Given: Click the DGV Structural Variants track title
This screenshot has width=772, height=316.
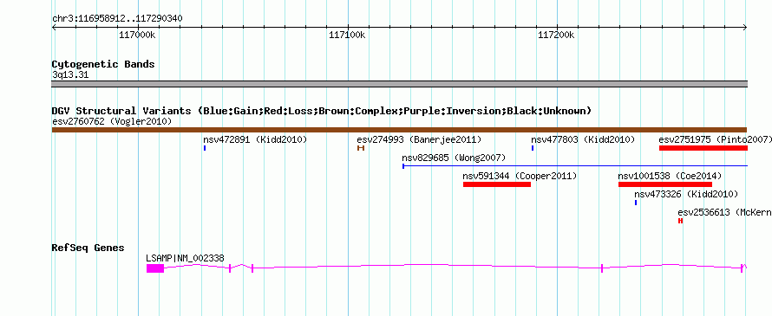Looking at the screenshot, I should (x=322, y=111).
